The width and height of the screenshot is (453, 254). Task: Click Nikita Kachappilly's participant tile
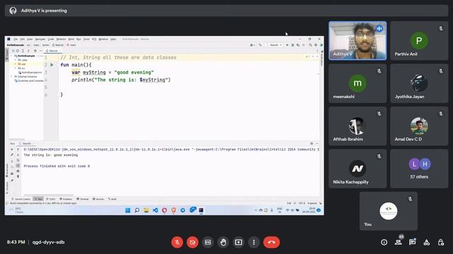click(357, 169)
